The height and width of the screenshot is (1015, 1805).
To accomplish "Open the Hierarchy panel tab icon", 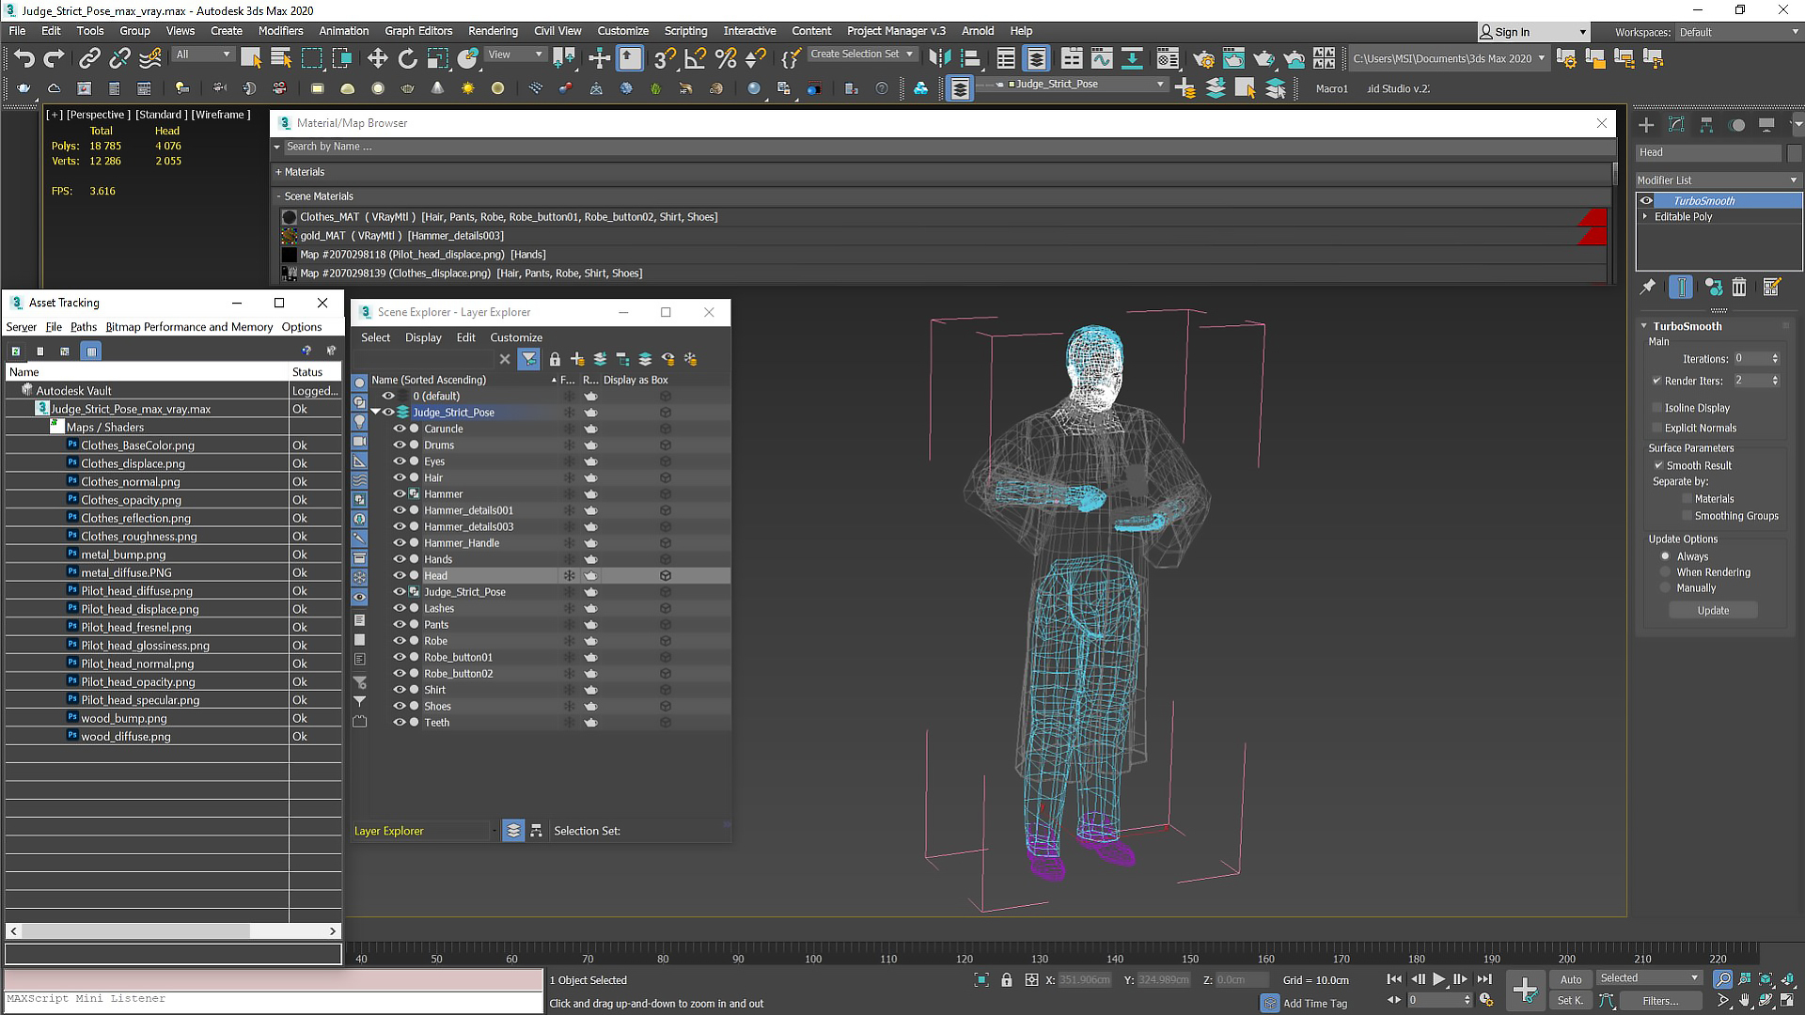I will click(x=1706, y=124).
